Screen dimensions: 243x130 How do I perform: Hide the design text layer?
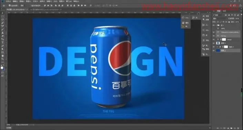click(x=214, y=40)
